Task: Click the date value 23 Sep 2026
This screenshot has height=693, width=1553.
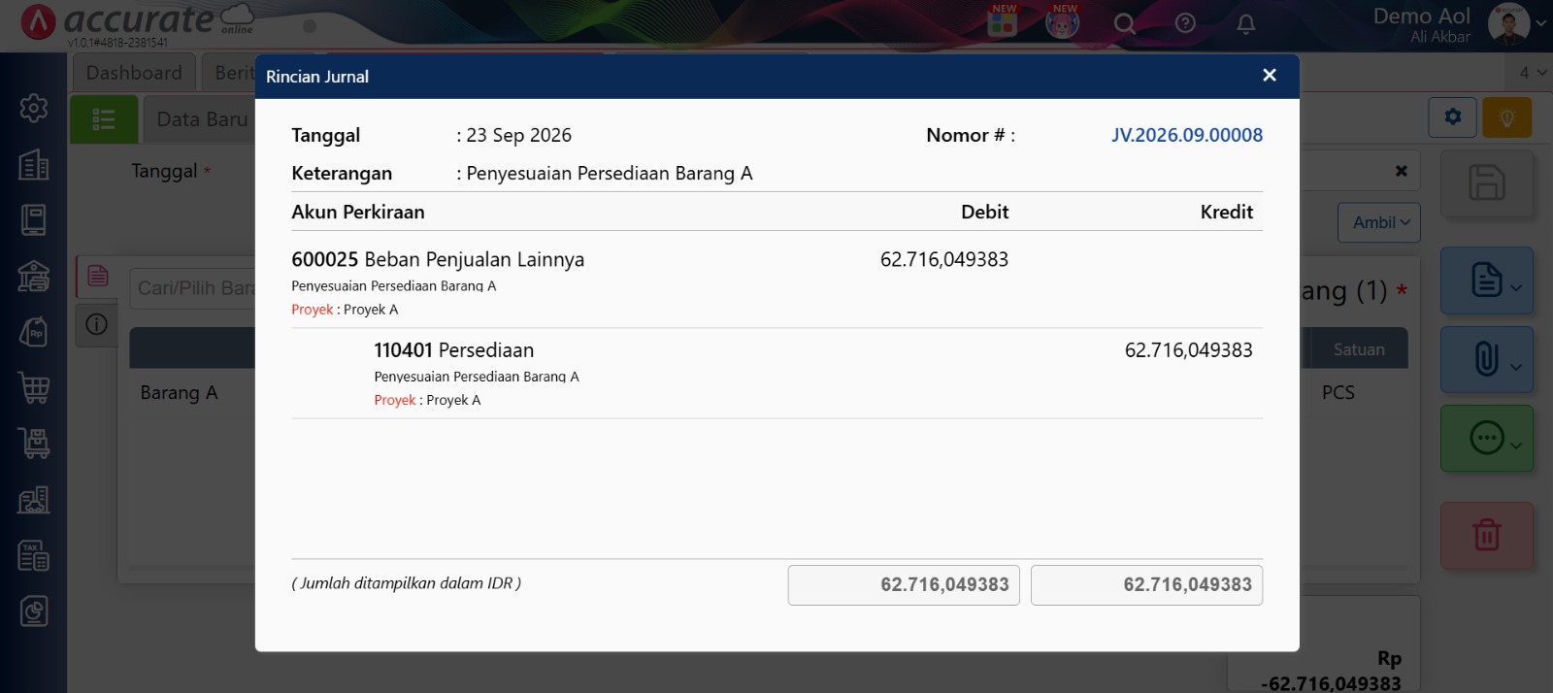Action: 518,135
